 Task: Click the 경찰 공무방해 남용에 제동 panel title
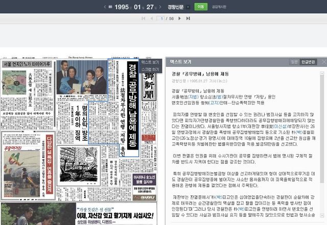coord(200,74)
